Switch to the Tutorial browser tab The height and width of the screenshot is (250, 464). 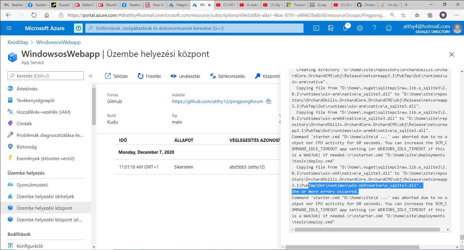(x=296, y=5)
